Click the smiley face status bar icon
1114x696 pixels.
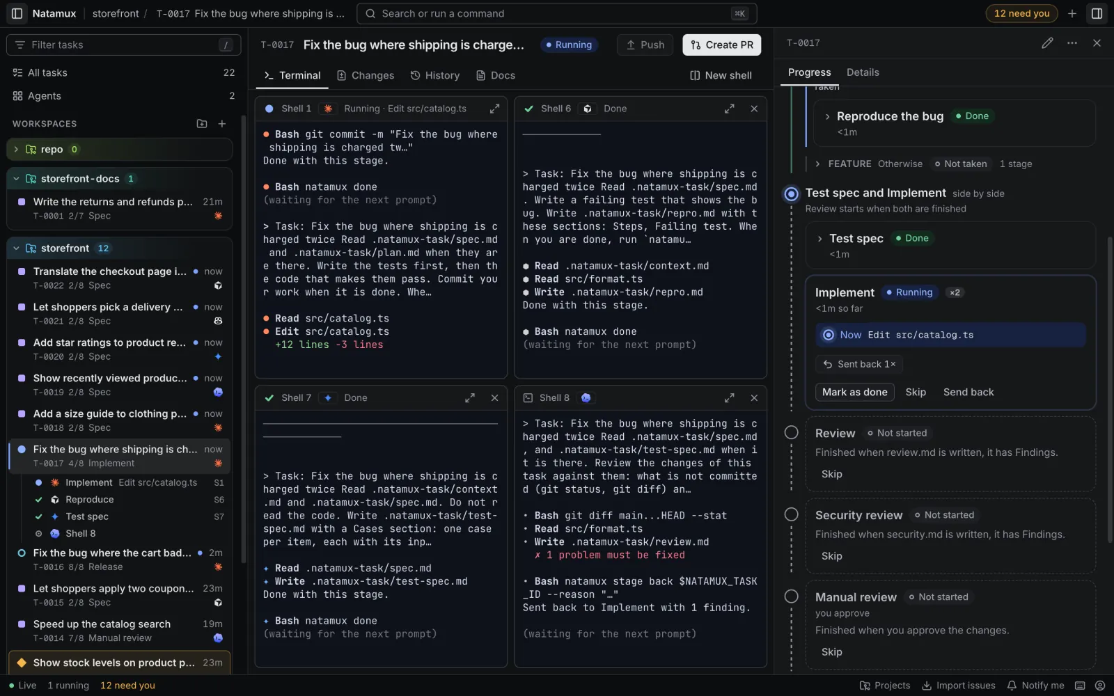(1100, 686)
